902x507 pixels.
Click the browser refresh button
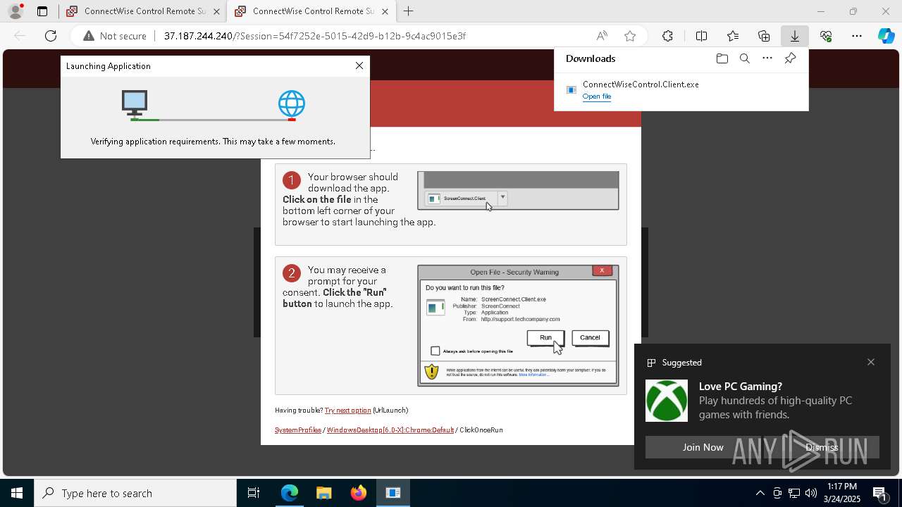tap(51, 36)
